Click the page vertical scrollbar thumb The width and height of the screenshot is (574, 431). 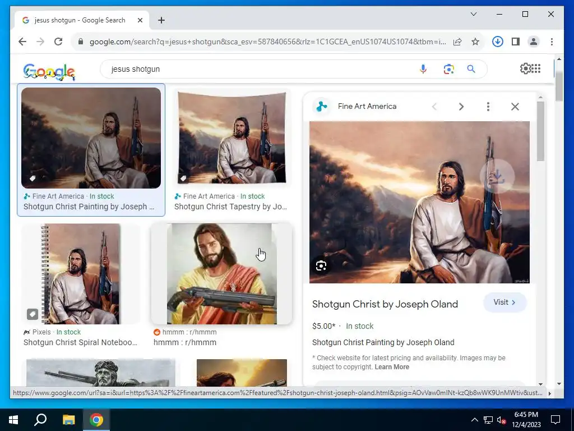click(559, 87)
